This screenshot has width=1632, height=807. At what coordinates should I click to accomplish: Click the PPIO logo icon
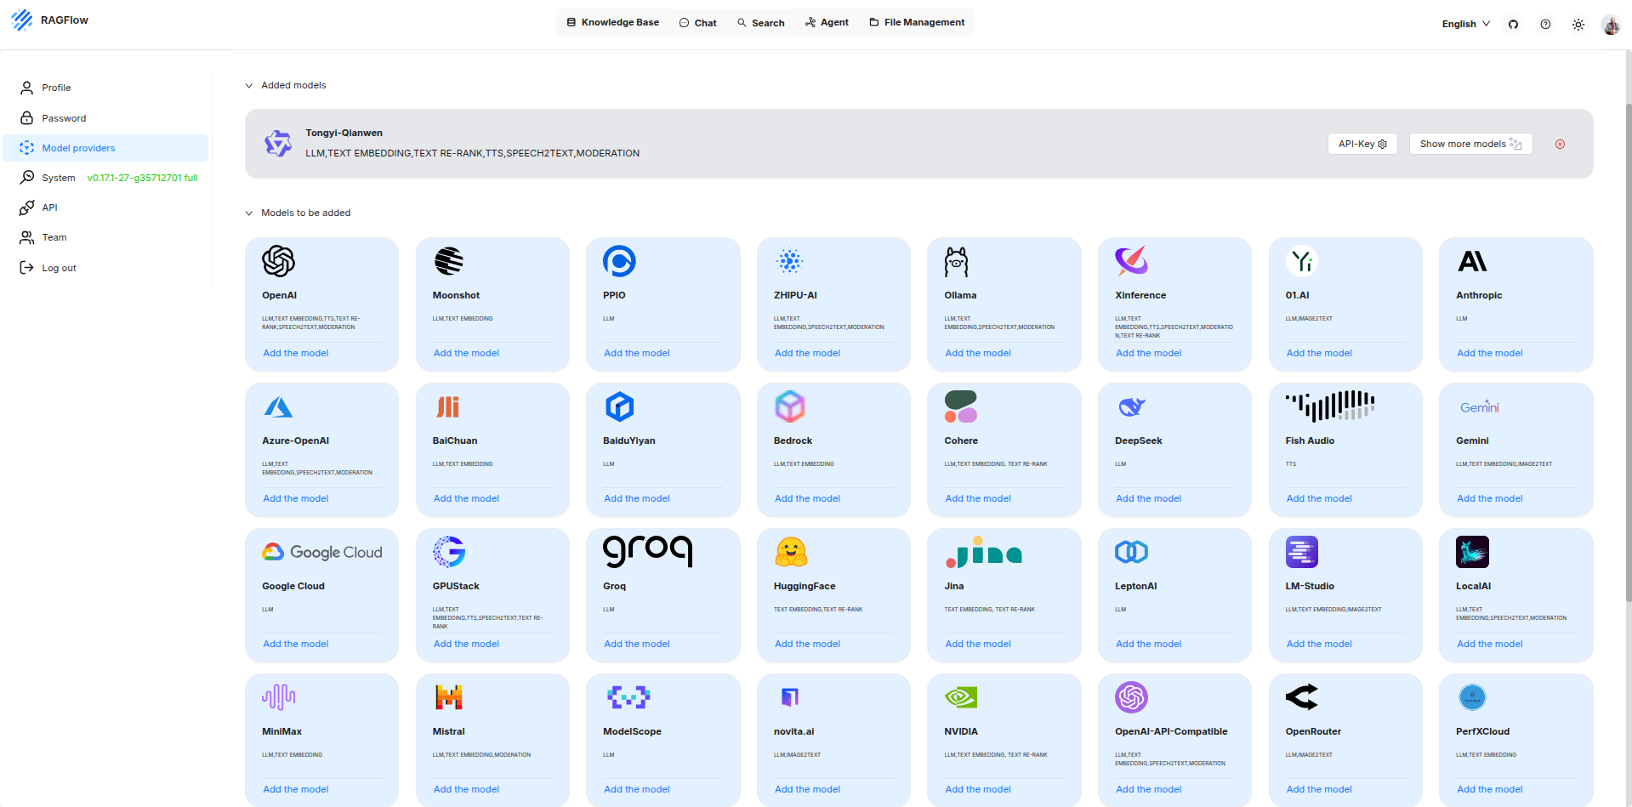[x=619, y=261]
